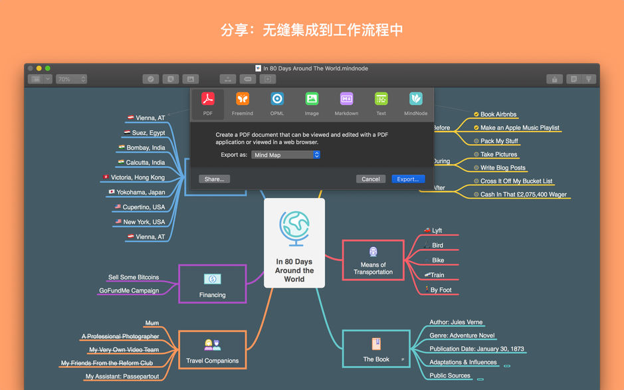Image resolution: width=624 pixels, height=390 pixels.
Task: Select the PDF export format
Action: pyautogui.click(x=208, y=104)
